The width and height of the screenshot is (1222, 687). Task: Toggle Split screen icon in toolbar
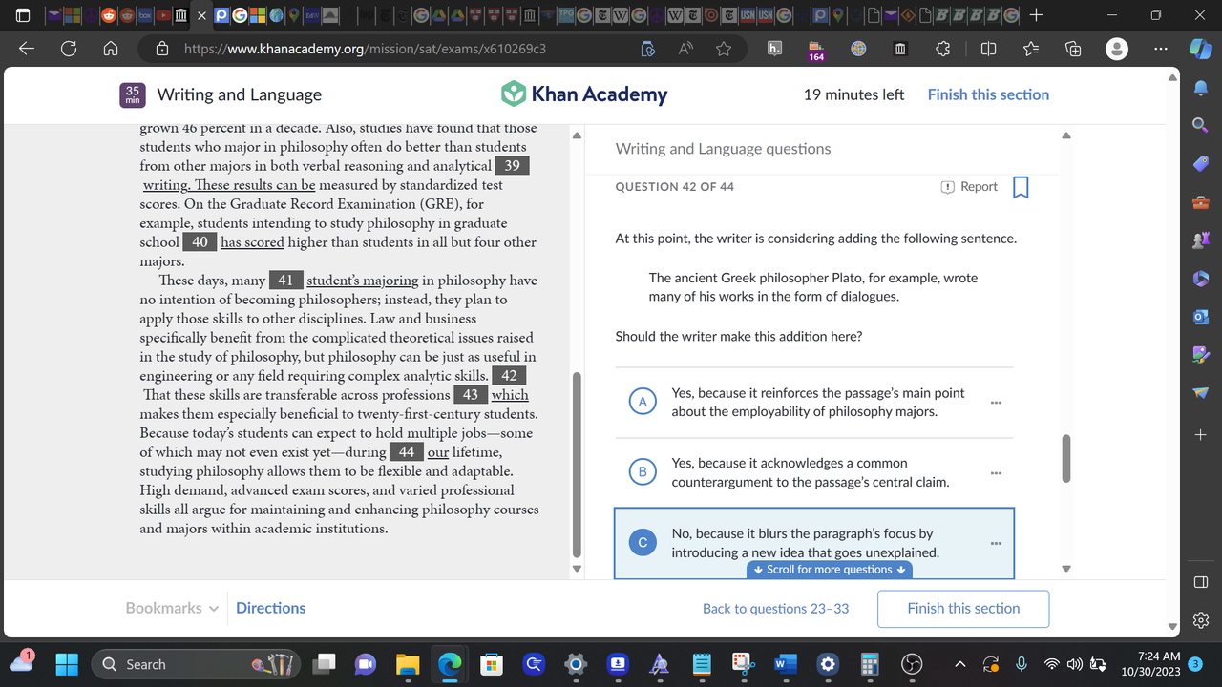(988, 49)
